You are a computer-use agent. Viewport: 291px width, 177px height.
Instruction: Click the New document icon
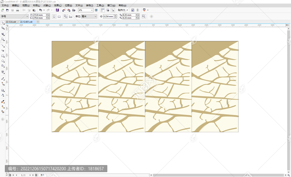(x=2, y=10)
